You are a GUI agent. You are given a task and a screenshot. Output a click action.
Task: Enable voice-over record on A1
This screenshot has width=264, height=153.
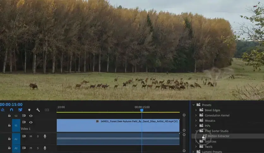pyautogui.click(x=45, y=136)
